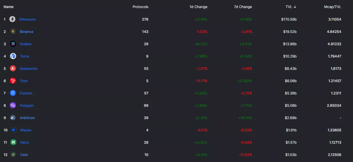The width and height of the screenshot is (353, 162).
Task: Click the Protocols column header
Action: (141, 7)
